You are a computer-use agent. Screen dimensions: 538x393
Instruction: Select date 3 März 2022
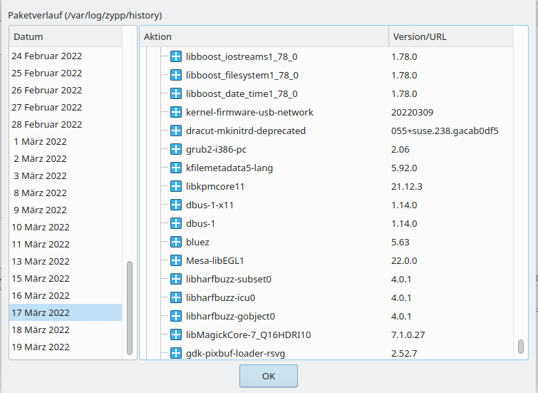coord(66,176)
